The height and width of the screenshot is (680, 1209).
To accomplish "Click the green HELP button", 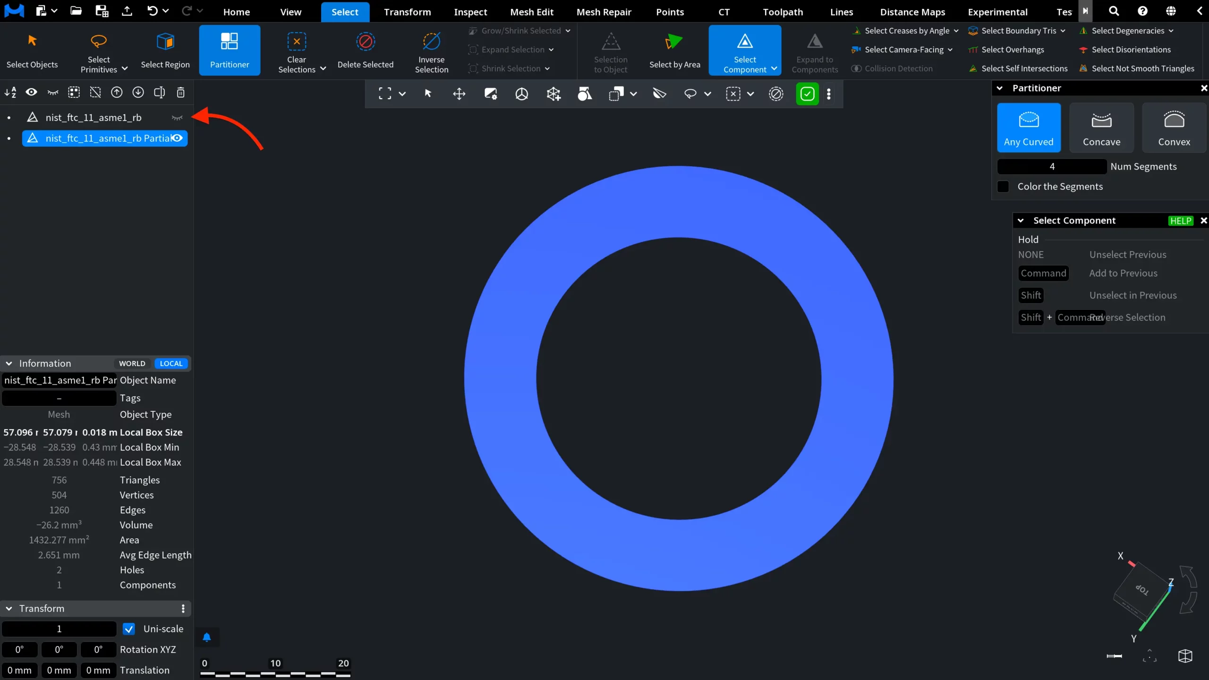I will point(1181,221).
